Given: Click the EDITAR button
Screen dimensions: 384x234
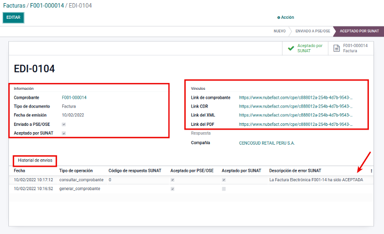Looking at the screenshot, I should [13, 17].
